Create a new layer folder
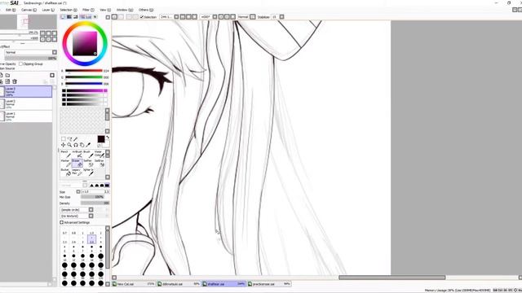The image size is (522, 293). point(7,76)
